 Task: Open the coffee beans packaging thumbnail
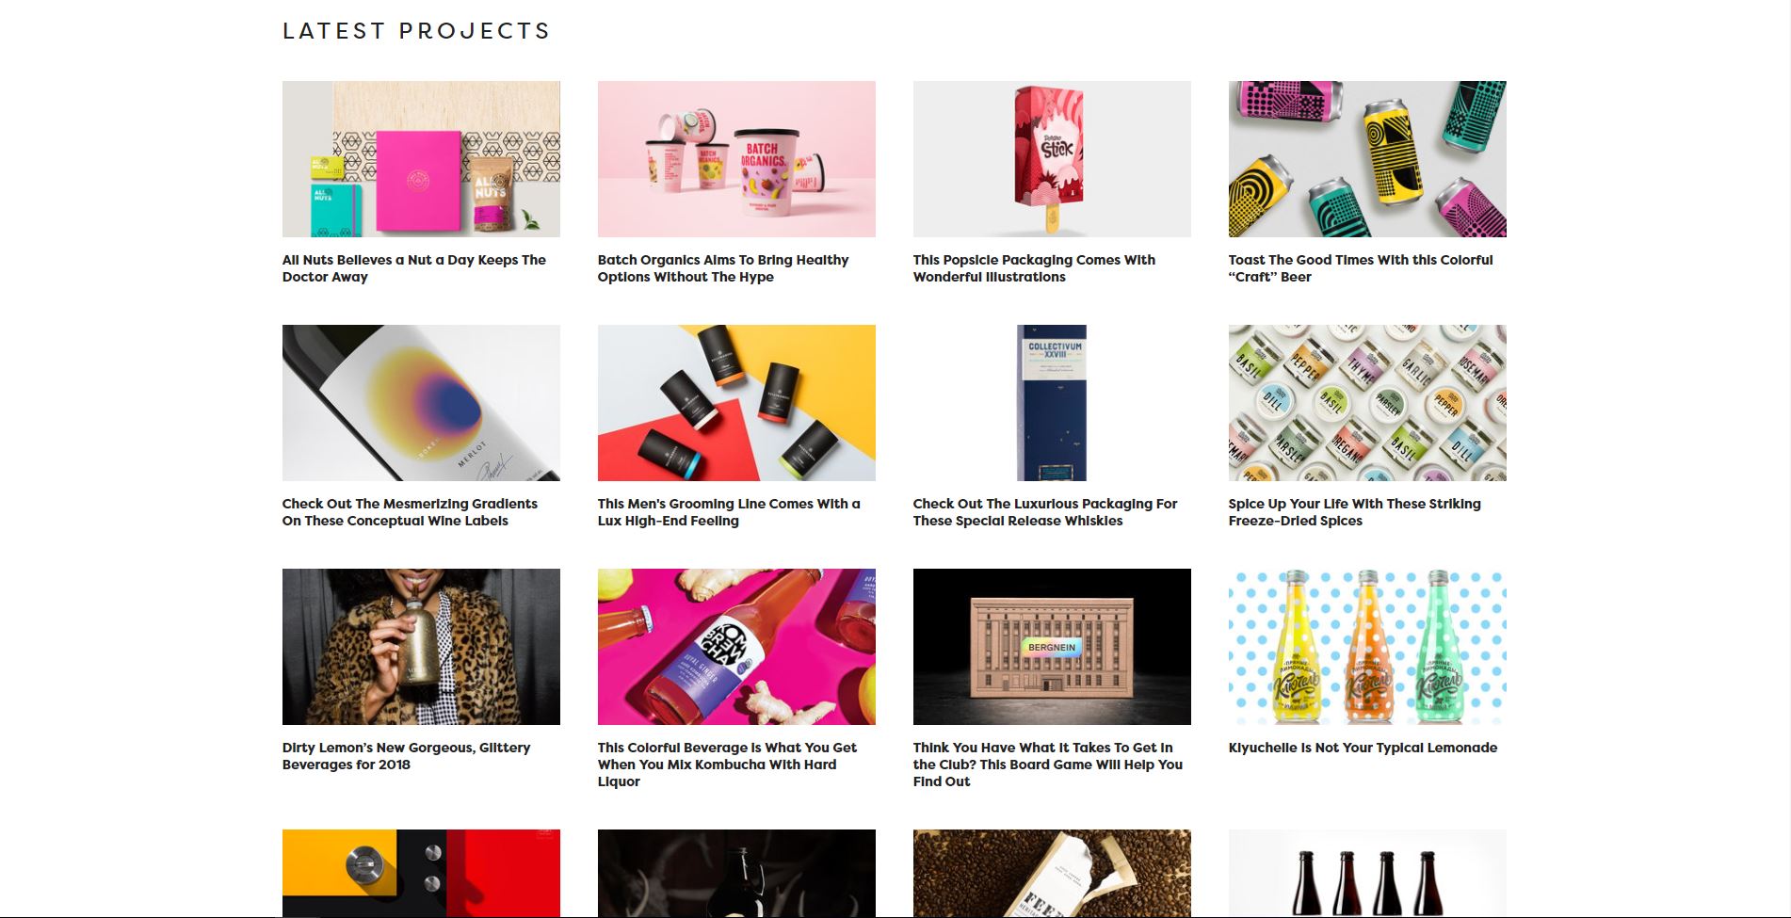(1052, 873)
